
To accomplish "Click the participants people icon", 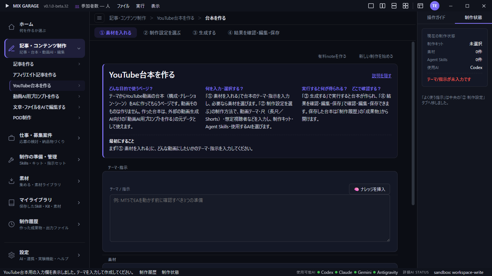I will point(77,6).
